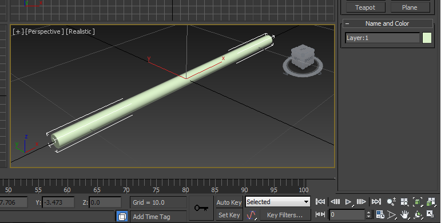Open the Perspective viewport label menu
441x223 pixels.
coord(45,31)
